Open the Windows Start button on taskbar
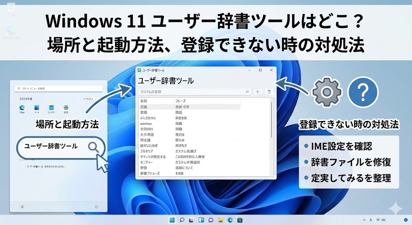 (x=172, y=220)
